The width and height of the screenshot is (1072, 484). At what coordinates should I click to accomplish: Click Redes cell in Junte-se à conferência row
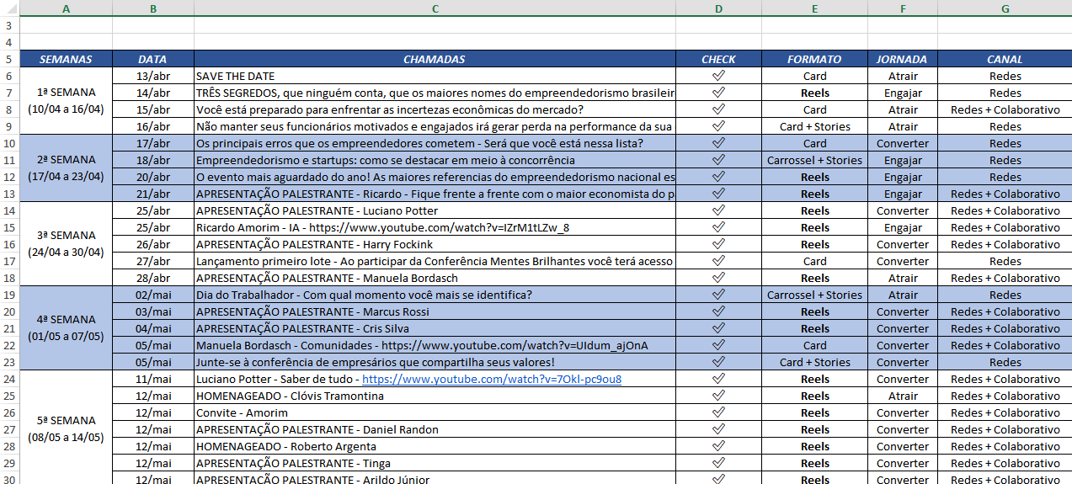(1005, 362)
